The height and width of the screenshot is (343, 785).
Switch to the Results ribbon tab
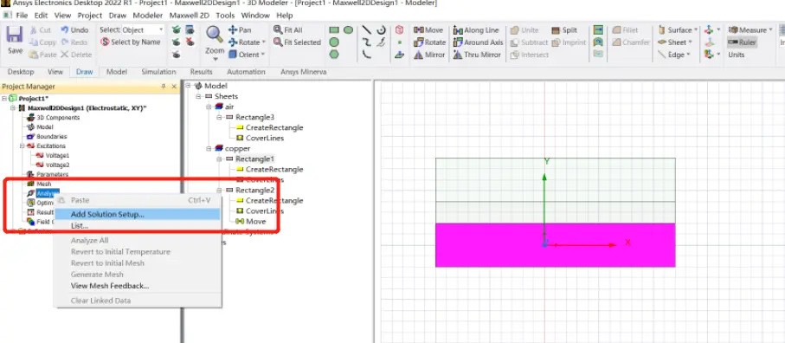pos(202,72)
